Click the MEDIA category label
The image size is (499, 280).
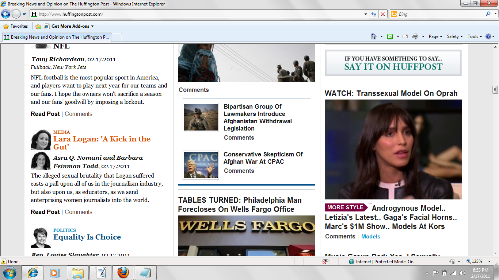[62, 132]
